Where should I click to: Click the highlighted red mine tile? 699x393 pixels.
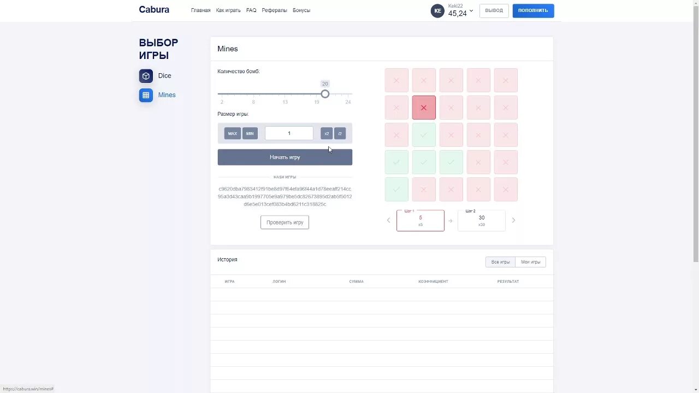pyautogui.click(x=424, y=108)
